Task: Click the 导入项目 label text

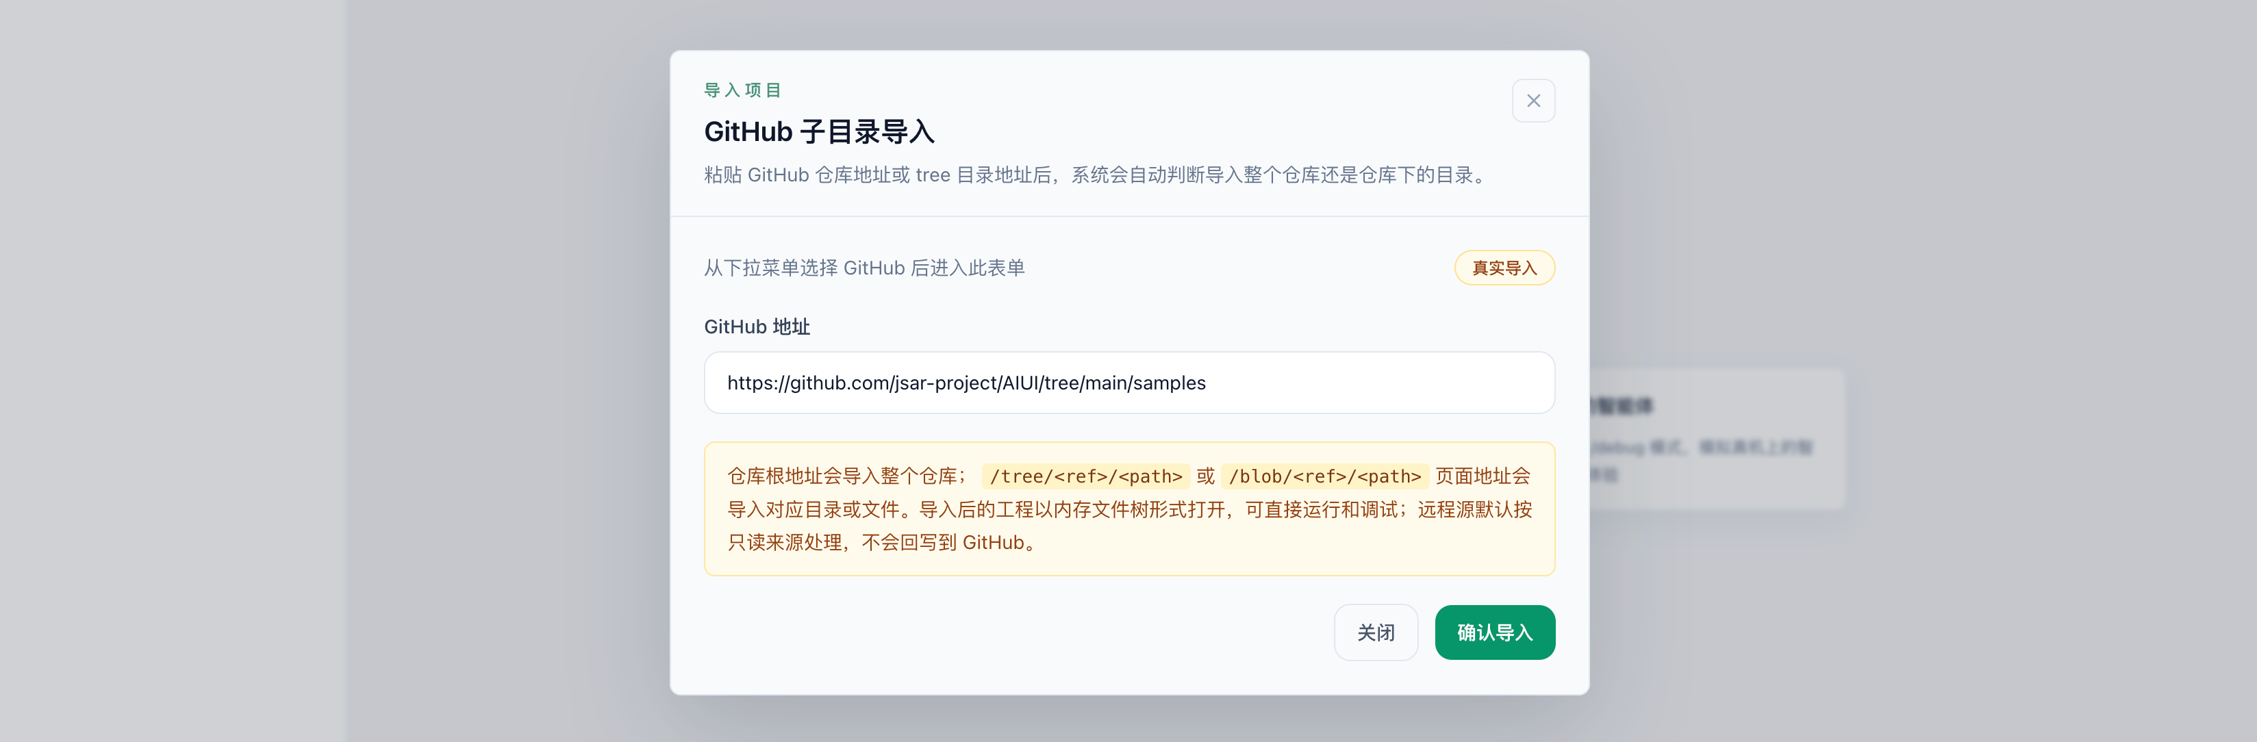Action: point(742,90)
